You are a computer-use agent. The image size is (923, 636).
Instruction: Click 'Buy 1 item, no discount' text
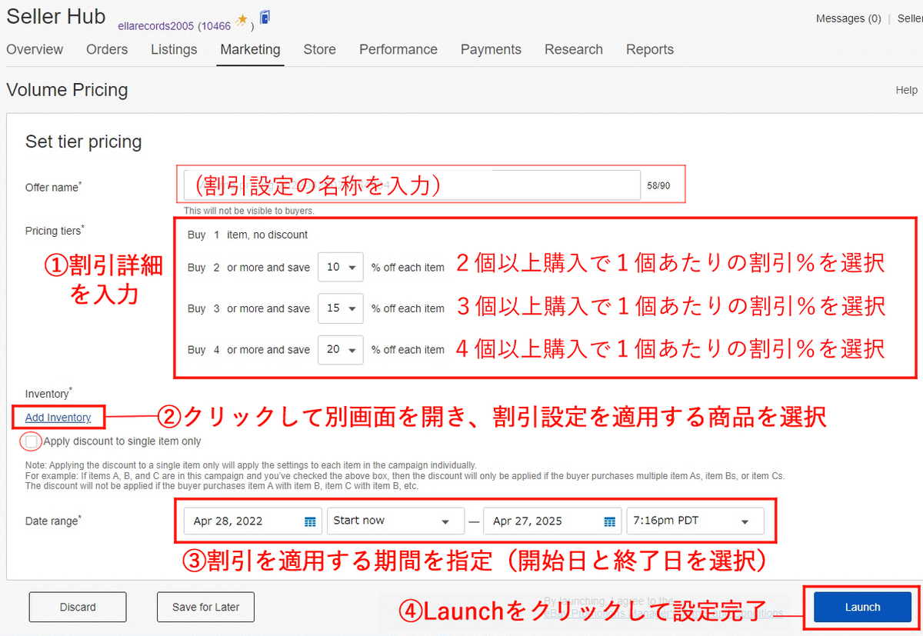tap(248, 235)
